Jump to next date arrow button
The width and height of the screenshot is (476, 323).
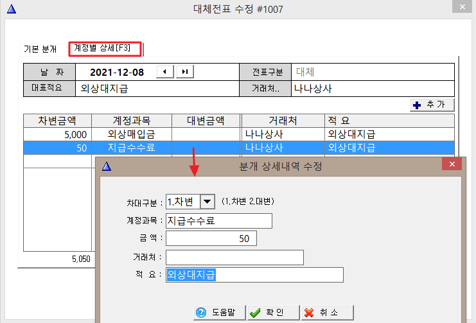pyautogui.click(x=185, y=72)
